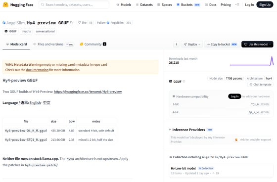The height and width of the screenshot is (182, 277).
Task: Open the Chat template button
Action: click(x=260, y=85)
